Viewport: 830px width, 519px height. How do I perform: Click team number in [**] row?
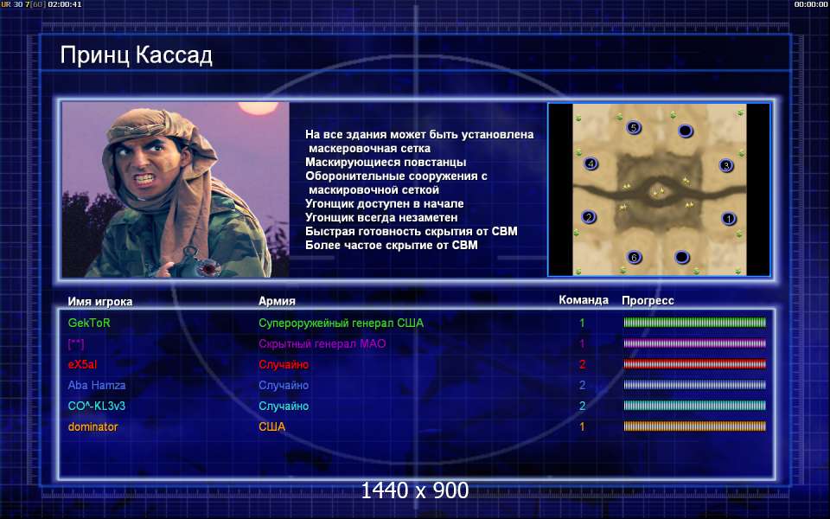[x=582, y=343]
